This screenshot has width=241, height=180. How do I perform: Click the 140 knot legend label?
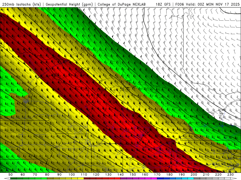[120, 175]
